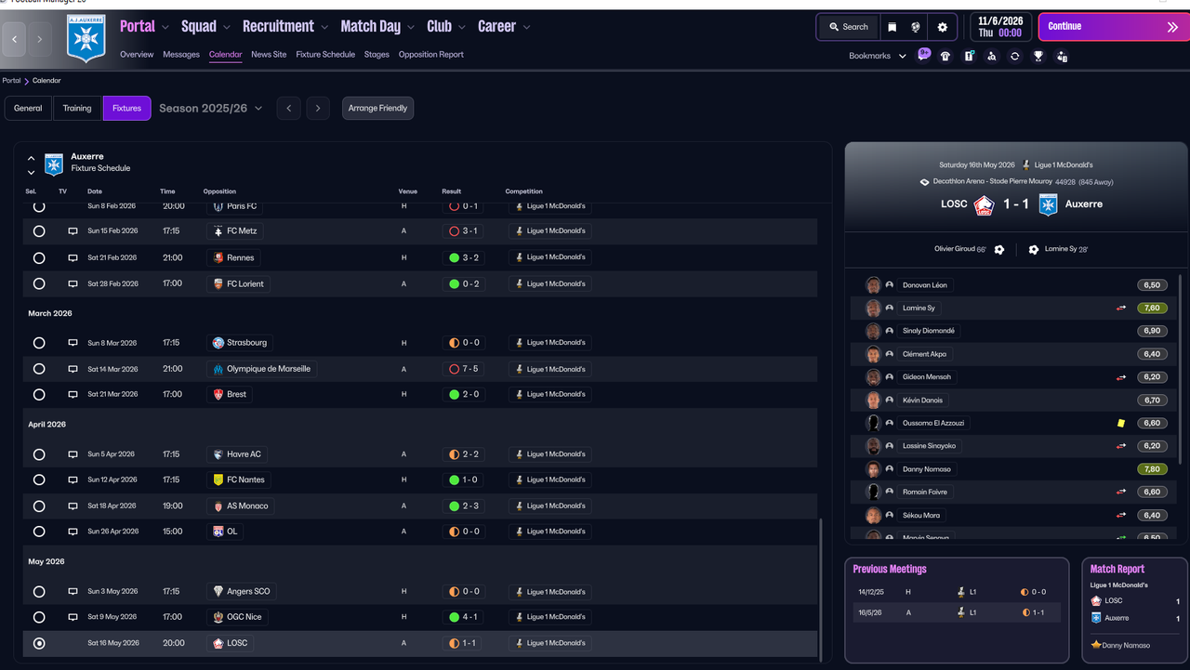
Task: Click the Auxerre club crest badge
Action: coord(86,39)
